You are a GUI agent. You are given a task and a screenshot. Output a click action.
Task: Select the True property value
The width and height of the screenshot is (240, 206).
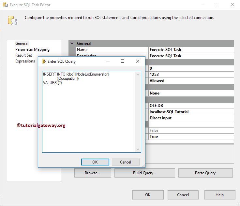coord(191,137)
